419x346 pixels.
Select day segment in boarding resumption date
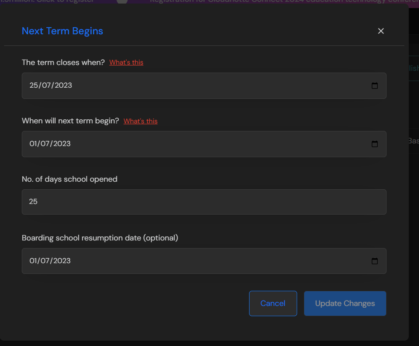tap(33, 261)
